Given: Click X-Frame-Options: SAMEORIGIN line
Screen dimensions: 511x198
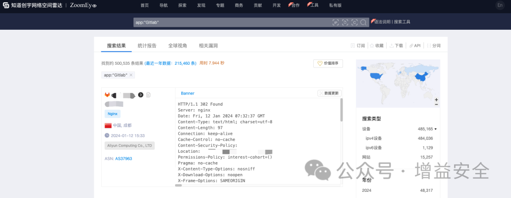Looking at the screenshot, I should click(x=211, y=181).
